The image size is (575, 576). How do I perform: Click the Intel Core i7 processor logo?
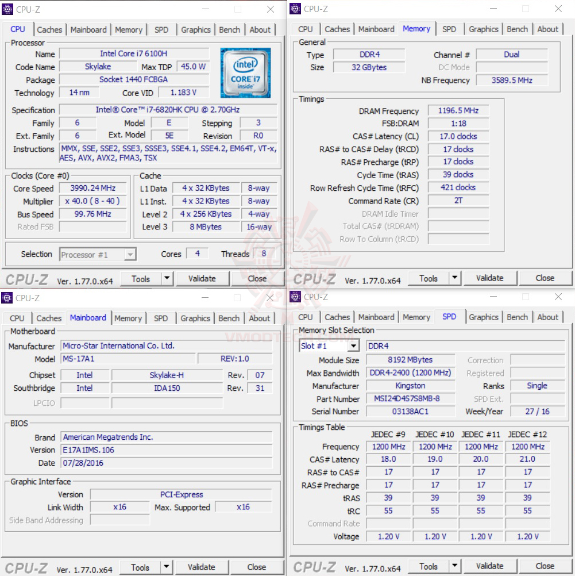pos(245,74)
